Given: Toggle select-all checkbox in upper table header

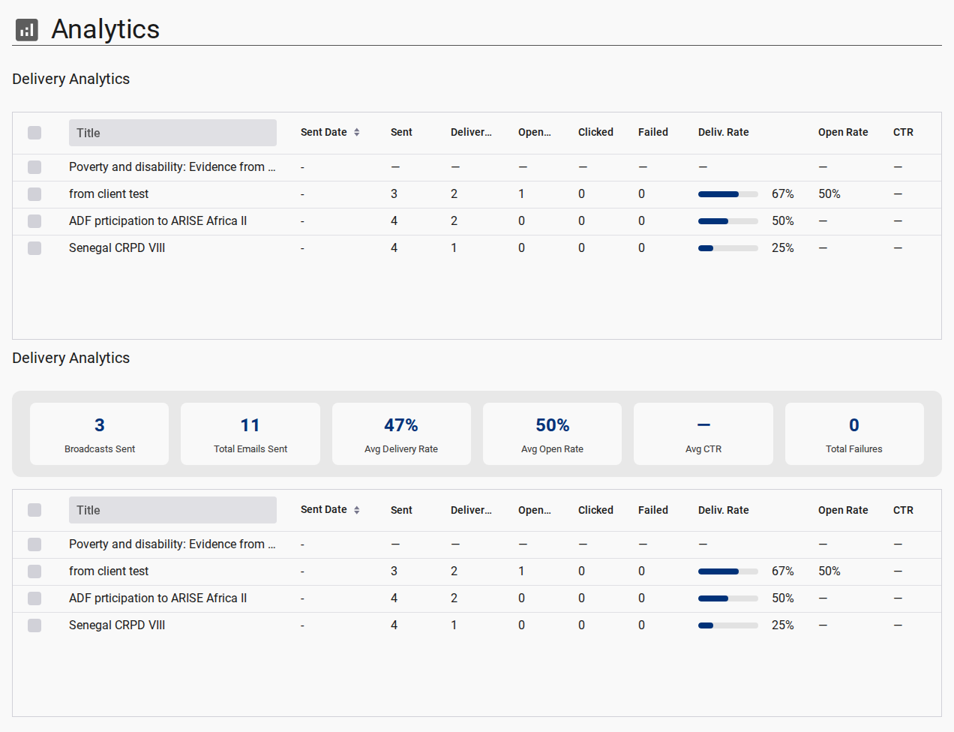Looking at the screenshot, I should click(34, 133).
